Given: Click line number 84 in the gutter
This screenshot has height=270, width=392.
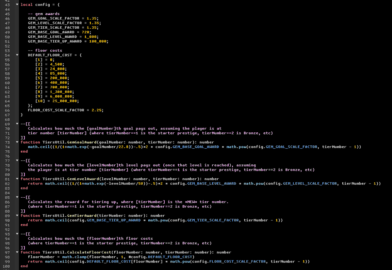Looking at the screenshot, I should [x=8, y=192].
